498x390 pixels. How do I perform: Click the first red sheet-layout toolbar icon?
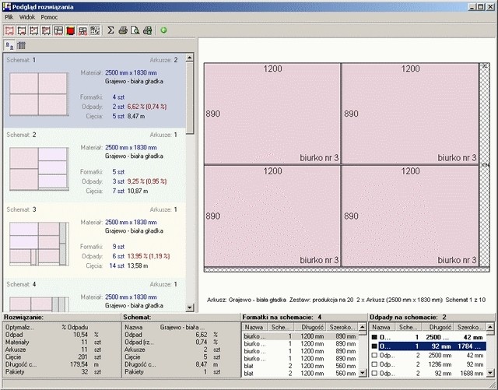(9, 30)
